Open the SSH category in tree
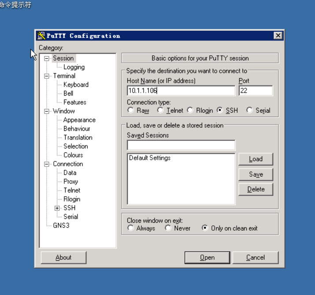This screenshot has height=295, width=315. click(69, 208)
